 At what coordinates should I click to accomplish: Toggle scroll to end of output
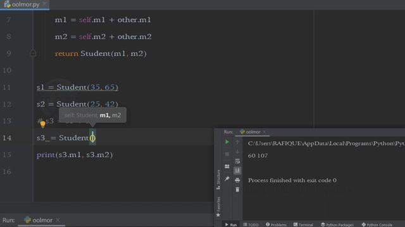pos(237,170)
